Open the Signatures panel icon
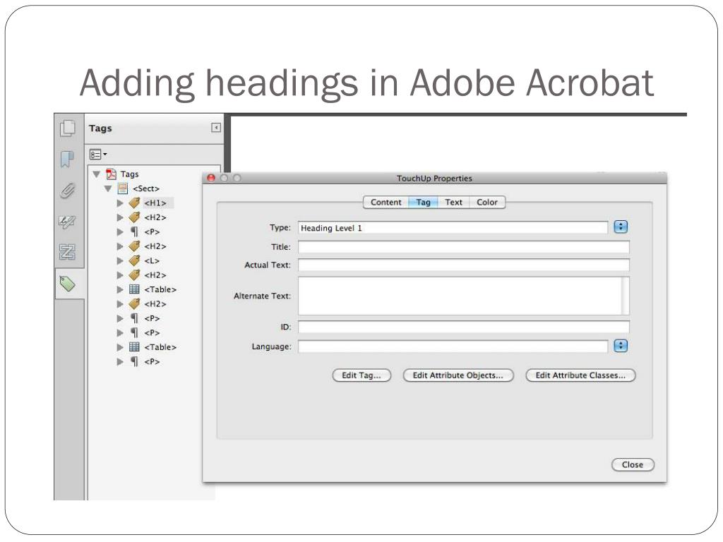Image resolution: width=723 pixels, height=542 pixels. click(67, 222)
